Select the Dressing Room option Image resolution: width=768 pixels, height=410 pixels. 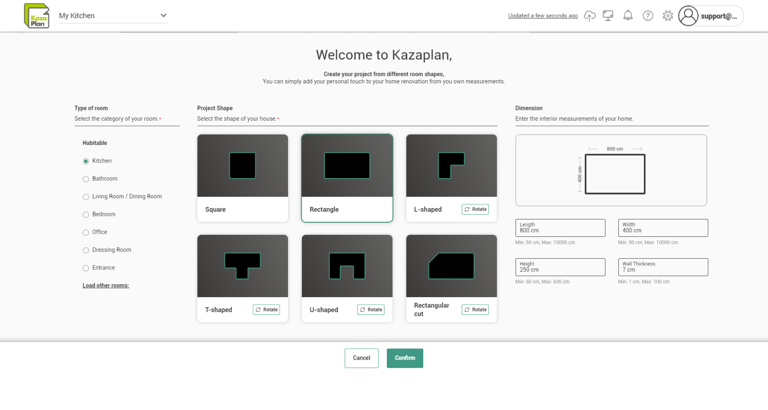pyautogui.click(x=107, y=250)
